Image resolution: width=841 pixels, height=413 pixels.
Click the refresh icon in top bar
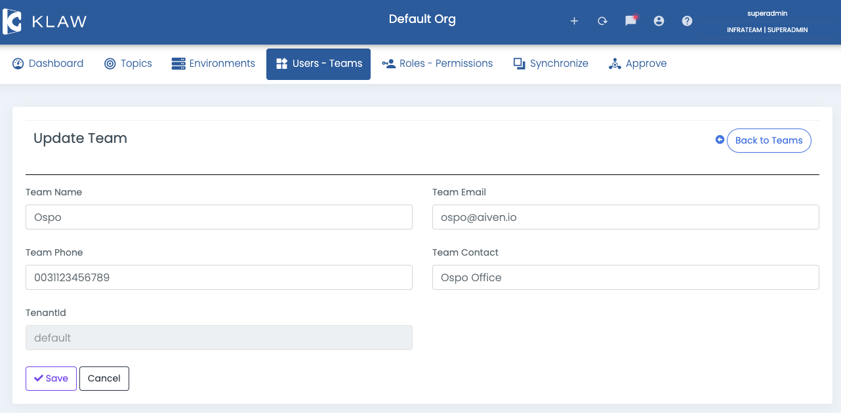click(602, 21)
